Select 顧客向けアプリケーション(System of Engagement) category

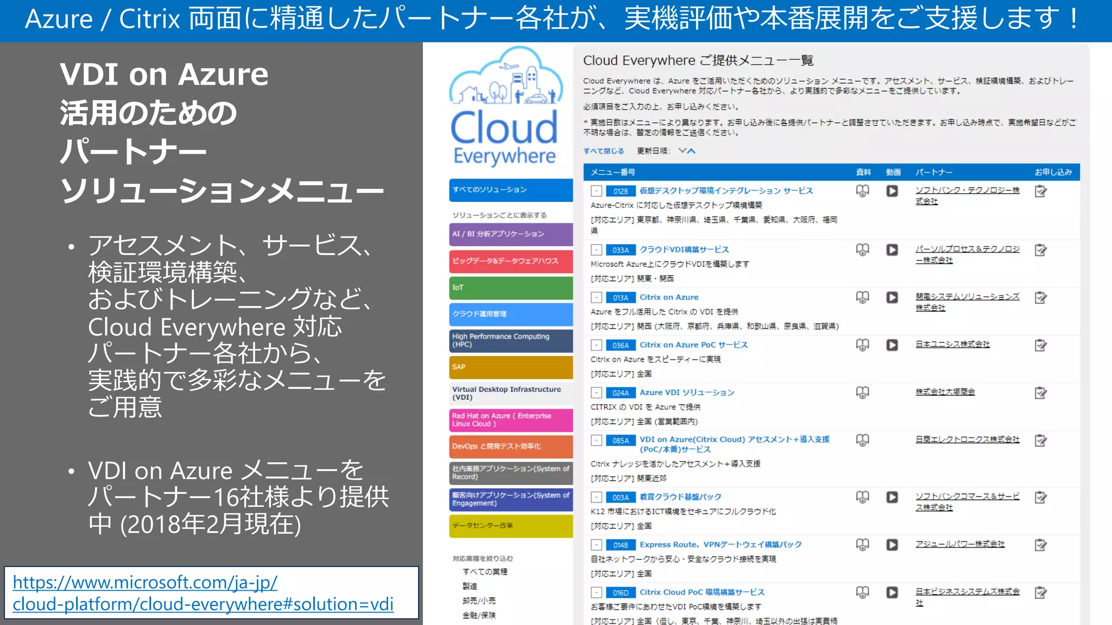tap(511, 500)
